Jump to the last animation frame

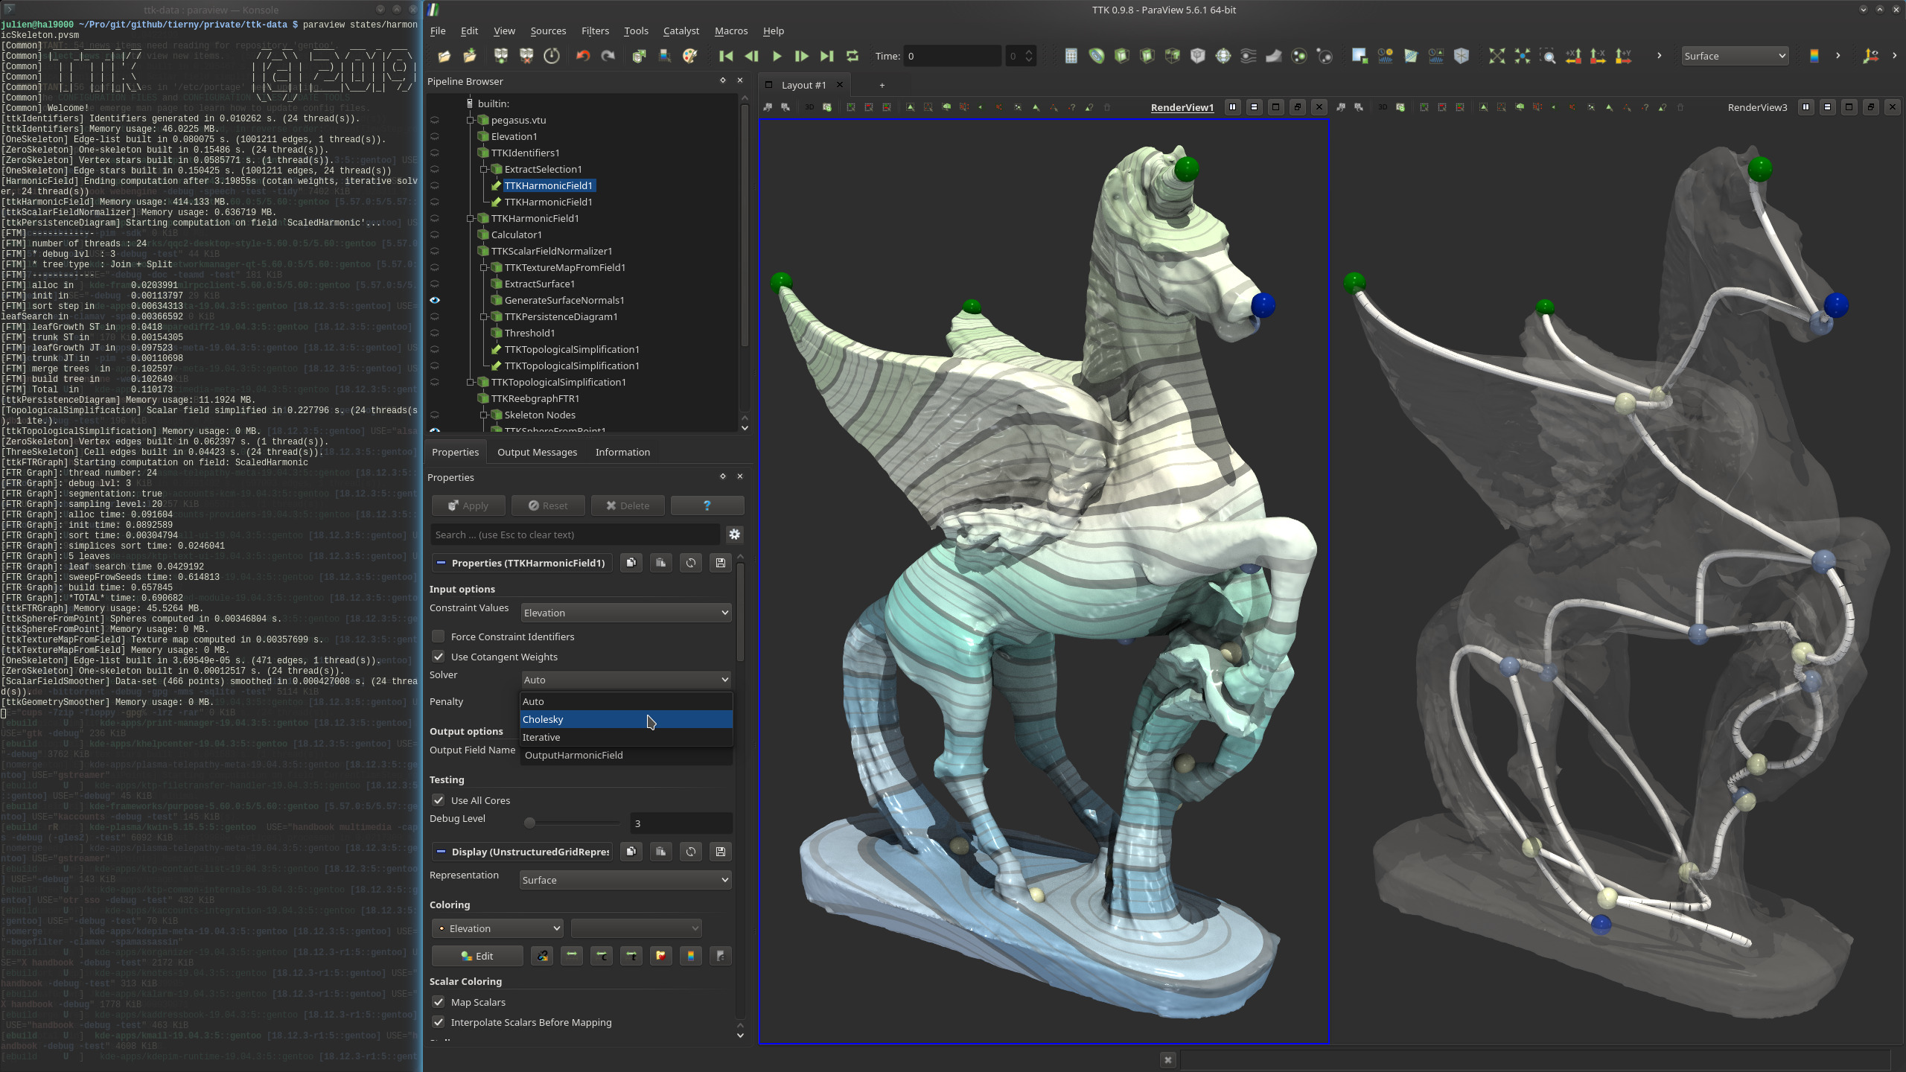[x=827, y=56]
